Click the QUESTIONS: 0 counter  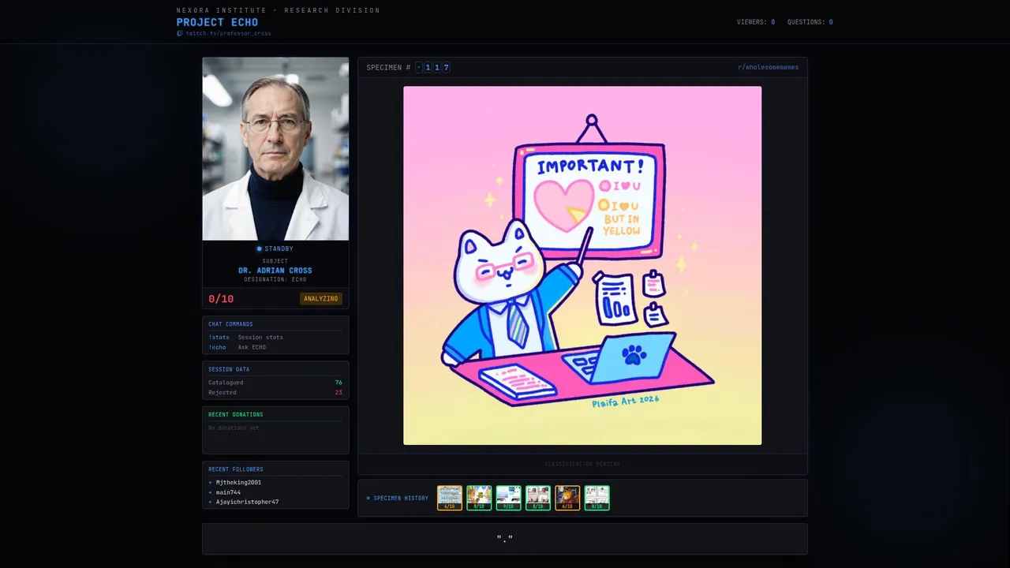click(x=810, y=22)
